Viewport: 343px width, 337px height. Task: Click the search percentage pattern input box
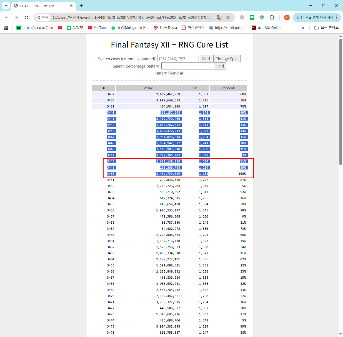187,66
